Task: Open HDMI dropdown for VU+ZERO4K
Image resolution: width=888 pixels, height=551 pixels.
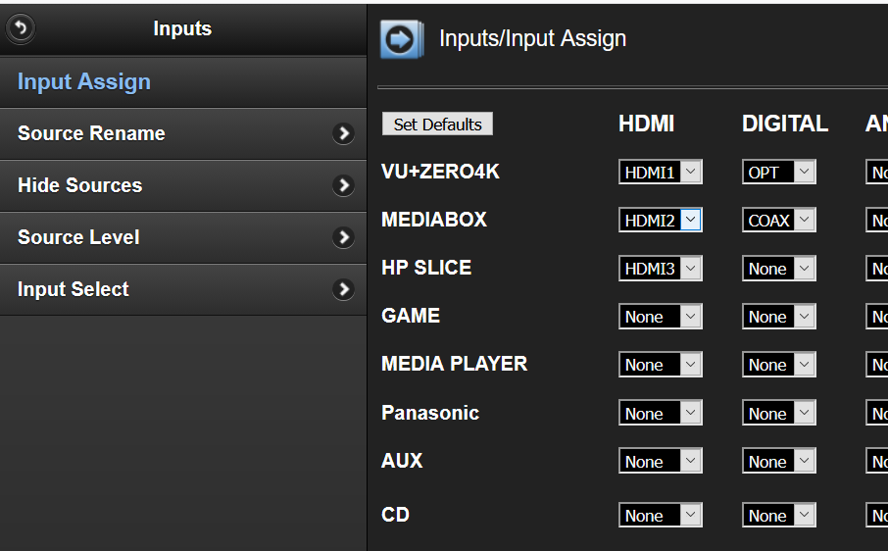Action: tap(660, 173)
